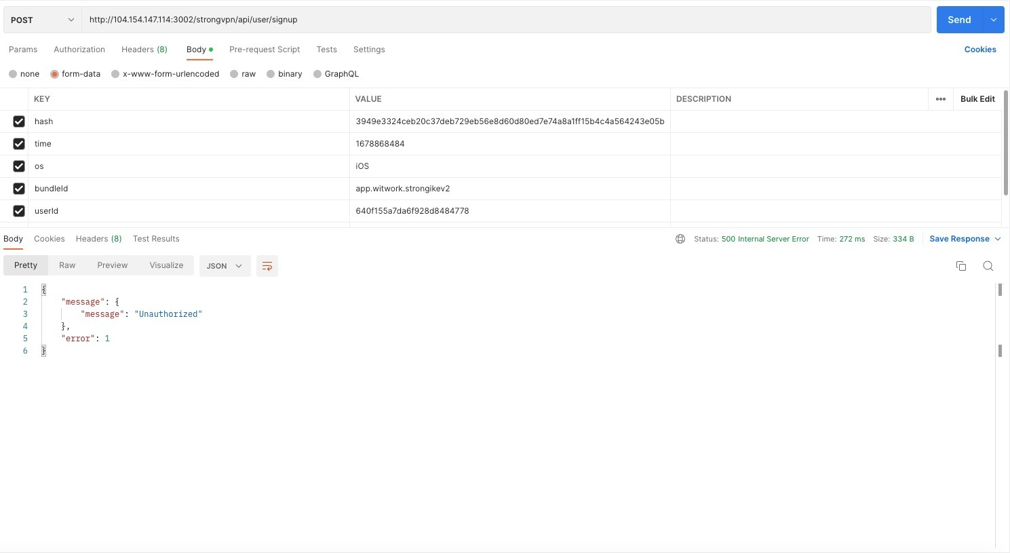This screenshot has height=553, width=1010.
Task: Open the response Headers (8) tab
Action: (x=99, y=239)
